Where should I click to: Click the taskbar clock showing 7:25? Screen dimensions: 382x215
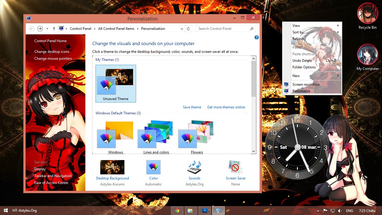[x=367, y=211]
